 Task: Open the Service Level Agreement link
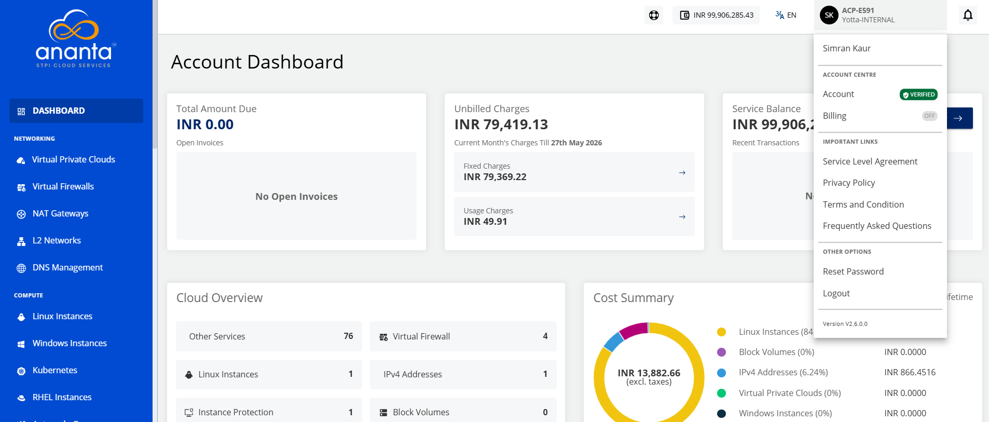coord(870,161)
